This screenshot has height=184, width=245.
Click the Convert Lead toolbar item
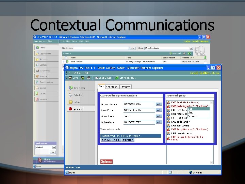125,78
